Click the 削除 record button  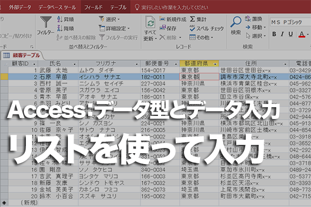pos(168,37)
